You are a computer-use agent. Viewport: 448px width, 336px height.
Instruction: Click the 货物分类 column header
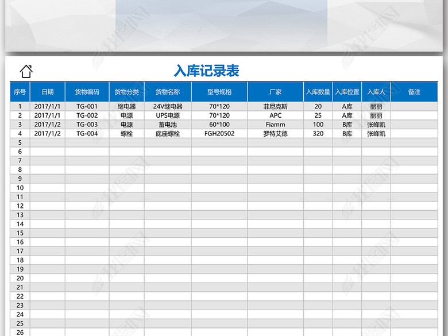coord(126,92)
